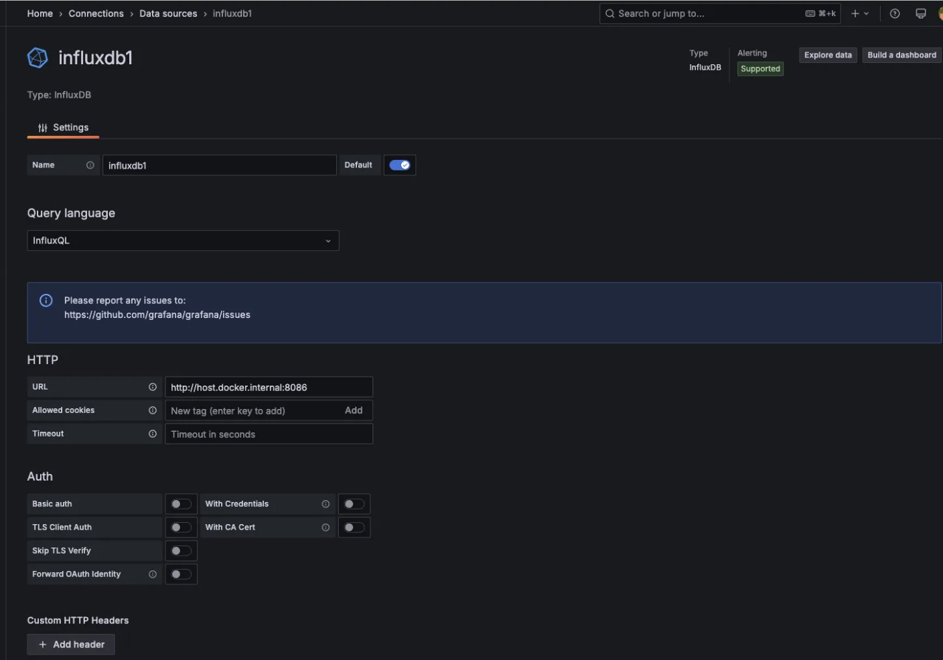Enable the Forward OAuth Identity switch
This screenshot has width=943, height=660.
pos(181,574)
